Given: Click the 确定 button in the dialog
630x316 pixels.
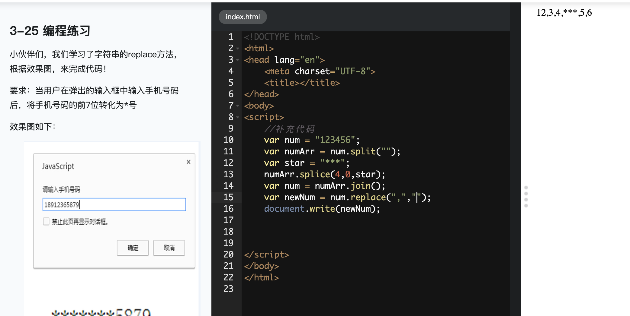Looking at the screenshot, I should pos(133,248).
